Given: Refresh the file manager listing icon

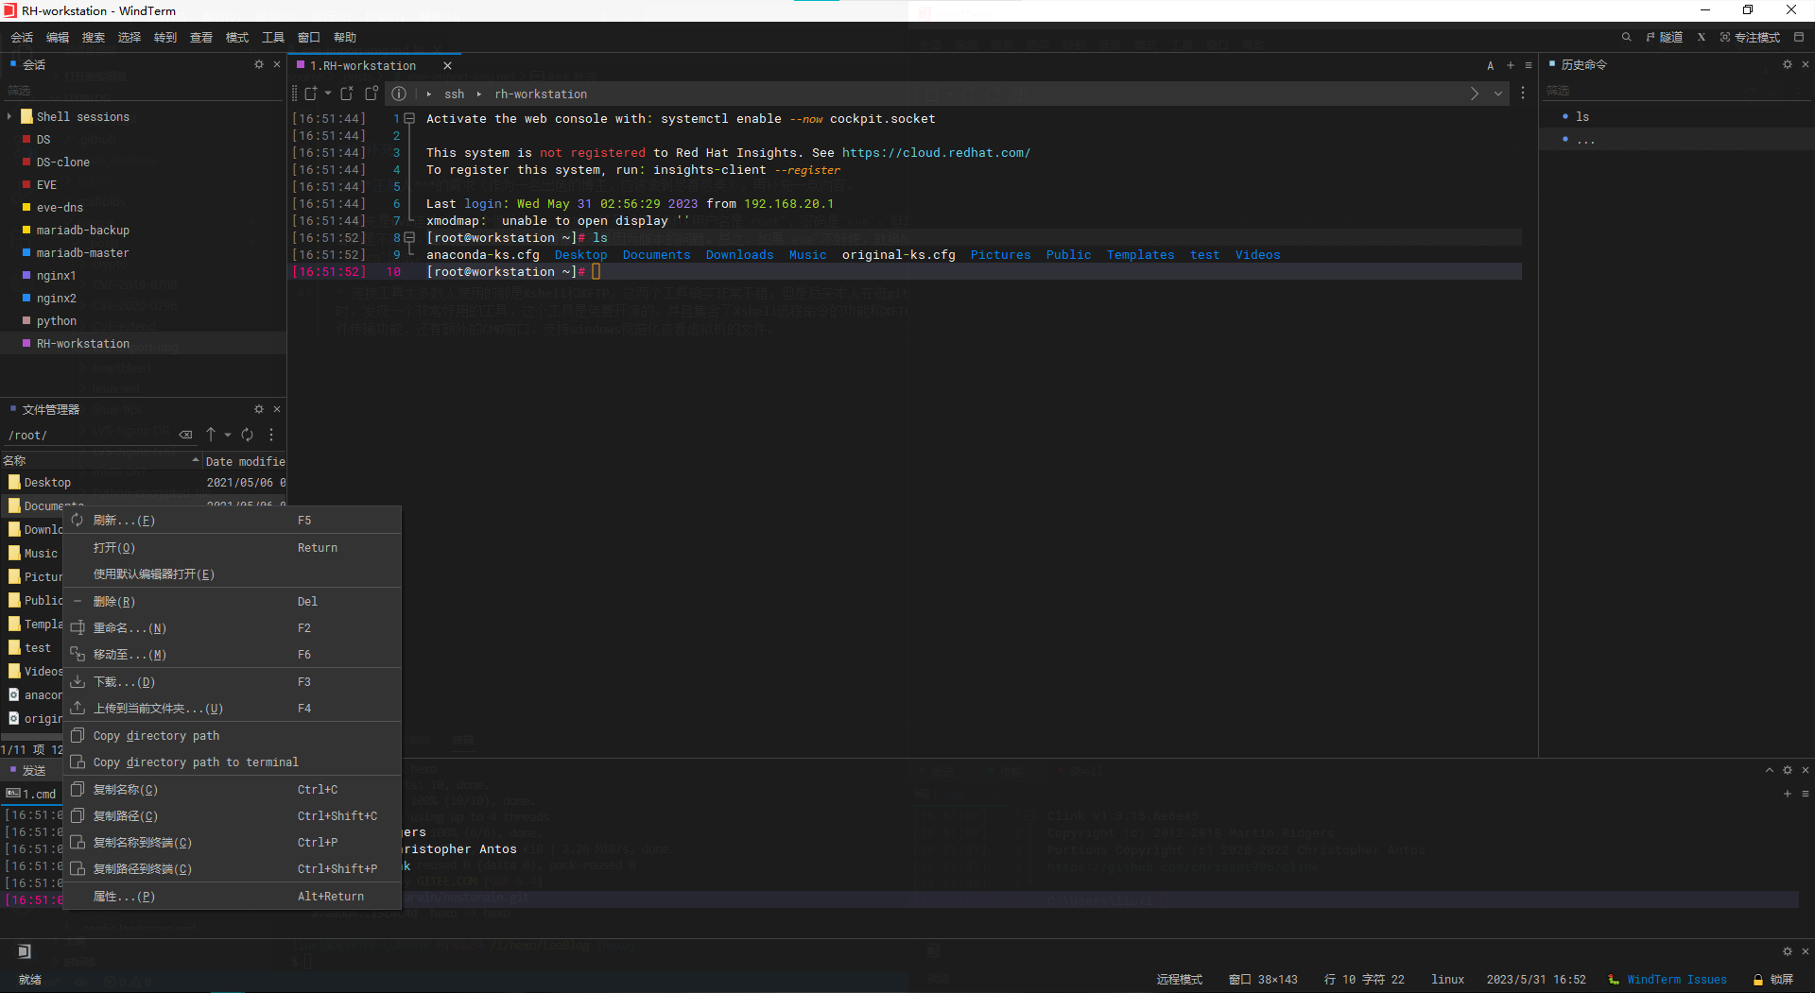Looking at the screenshot, I should point(247,435).
